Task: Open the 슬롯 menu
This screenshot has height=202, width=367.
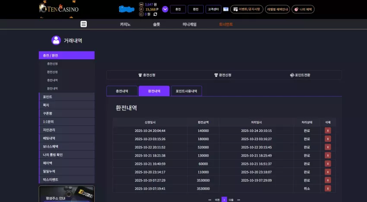Action: pyautogui.click(x=156, y=24)
